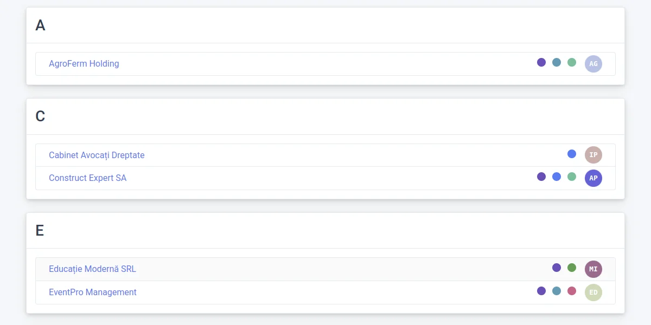Toggle the blue indicator on Construct Expert SA
This screenshot has width=651, height=325.
557,176
